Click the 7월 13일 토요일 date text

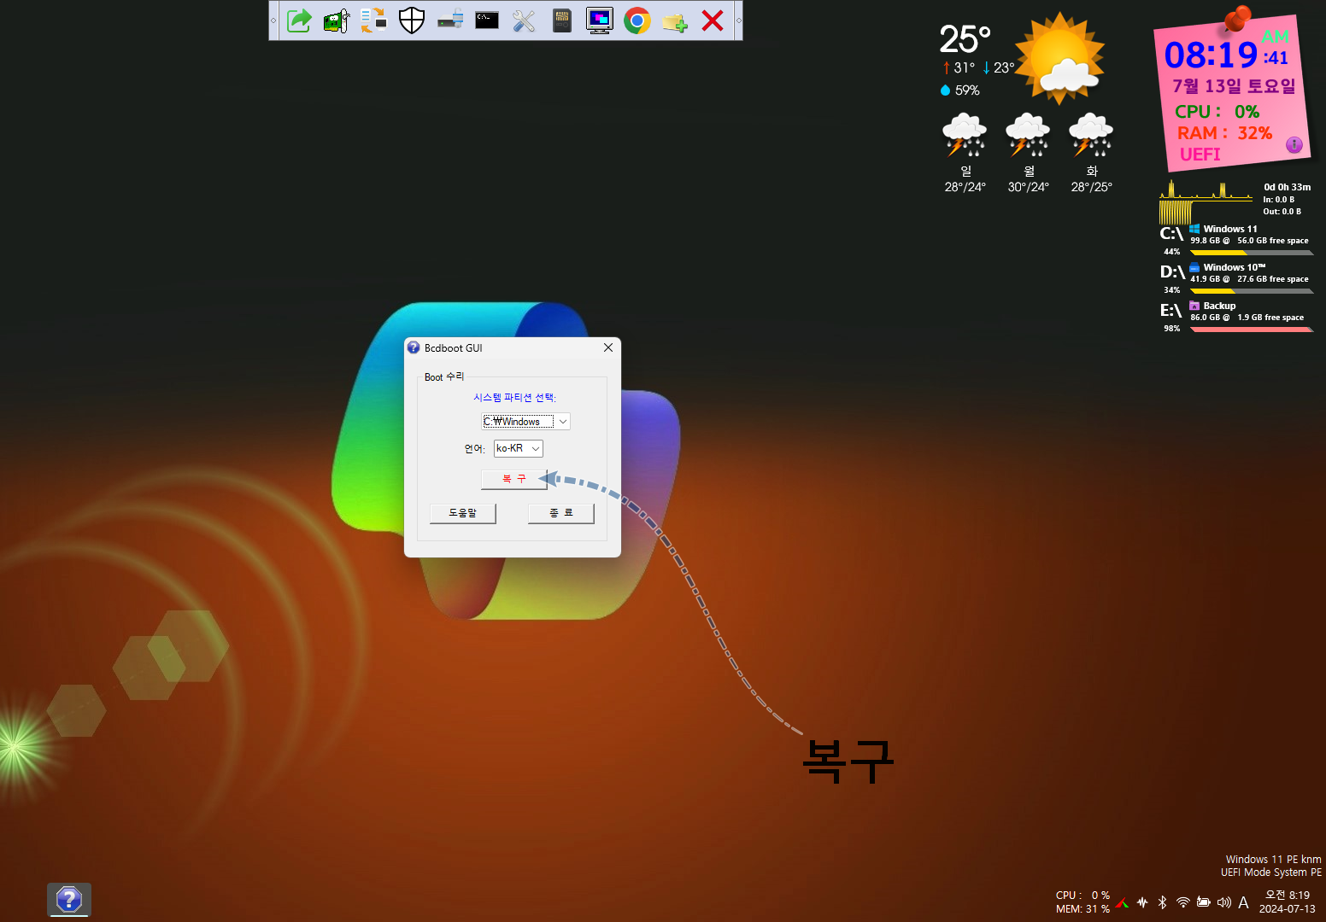click(1234, 86)
